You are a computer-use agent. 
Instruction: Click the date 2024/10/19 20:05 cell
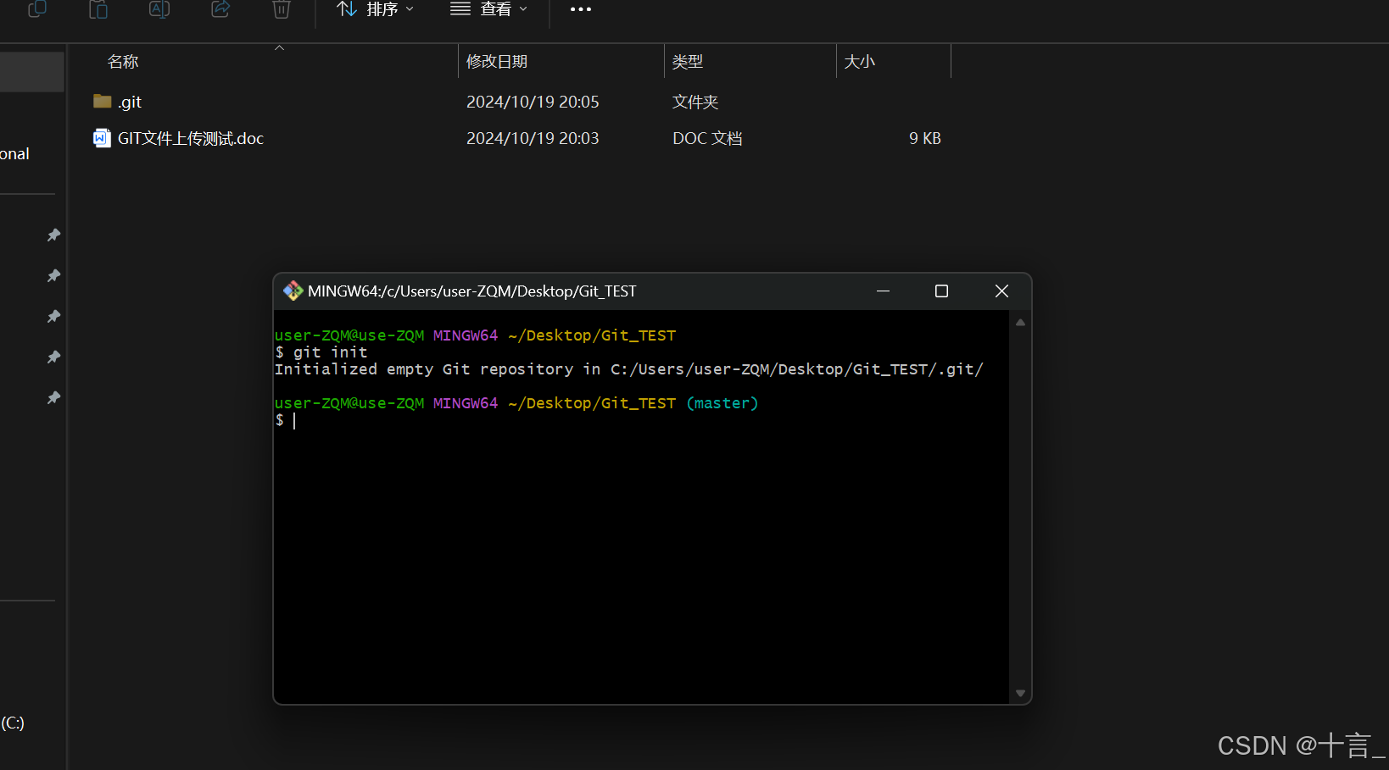[533, 102]
